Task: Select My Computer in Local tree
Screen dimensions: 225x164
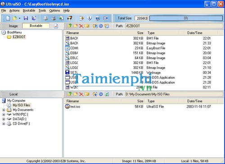Action: (16, 100)
